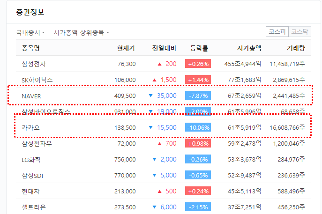Click the 236,639주 volume value
The image size is (322, 214).
click(x=292, y=175)
